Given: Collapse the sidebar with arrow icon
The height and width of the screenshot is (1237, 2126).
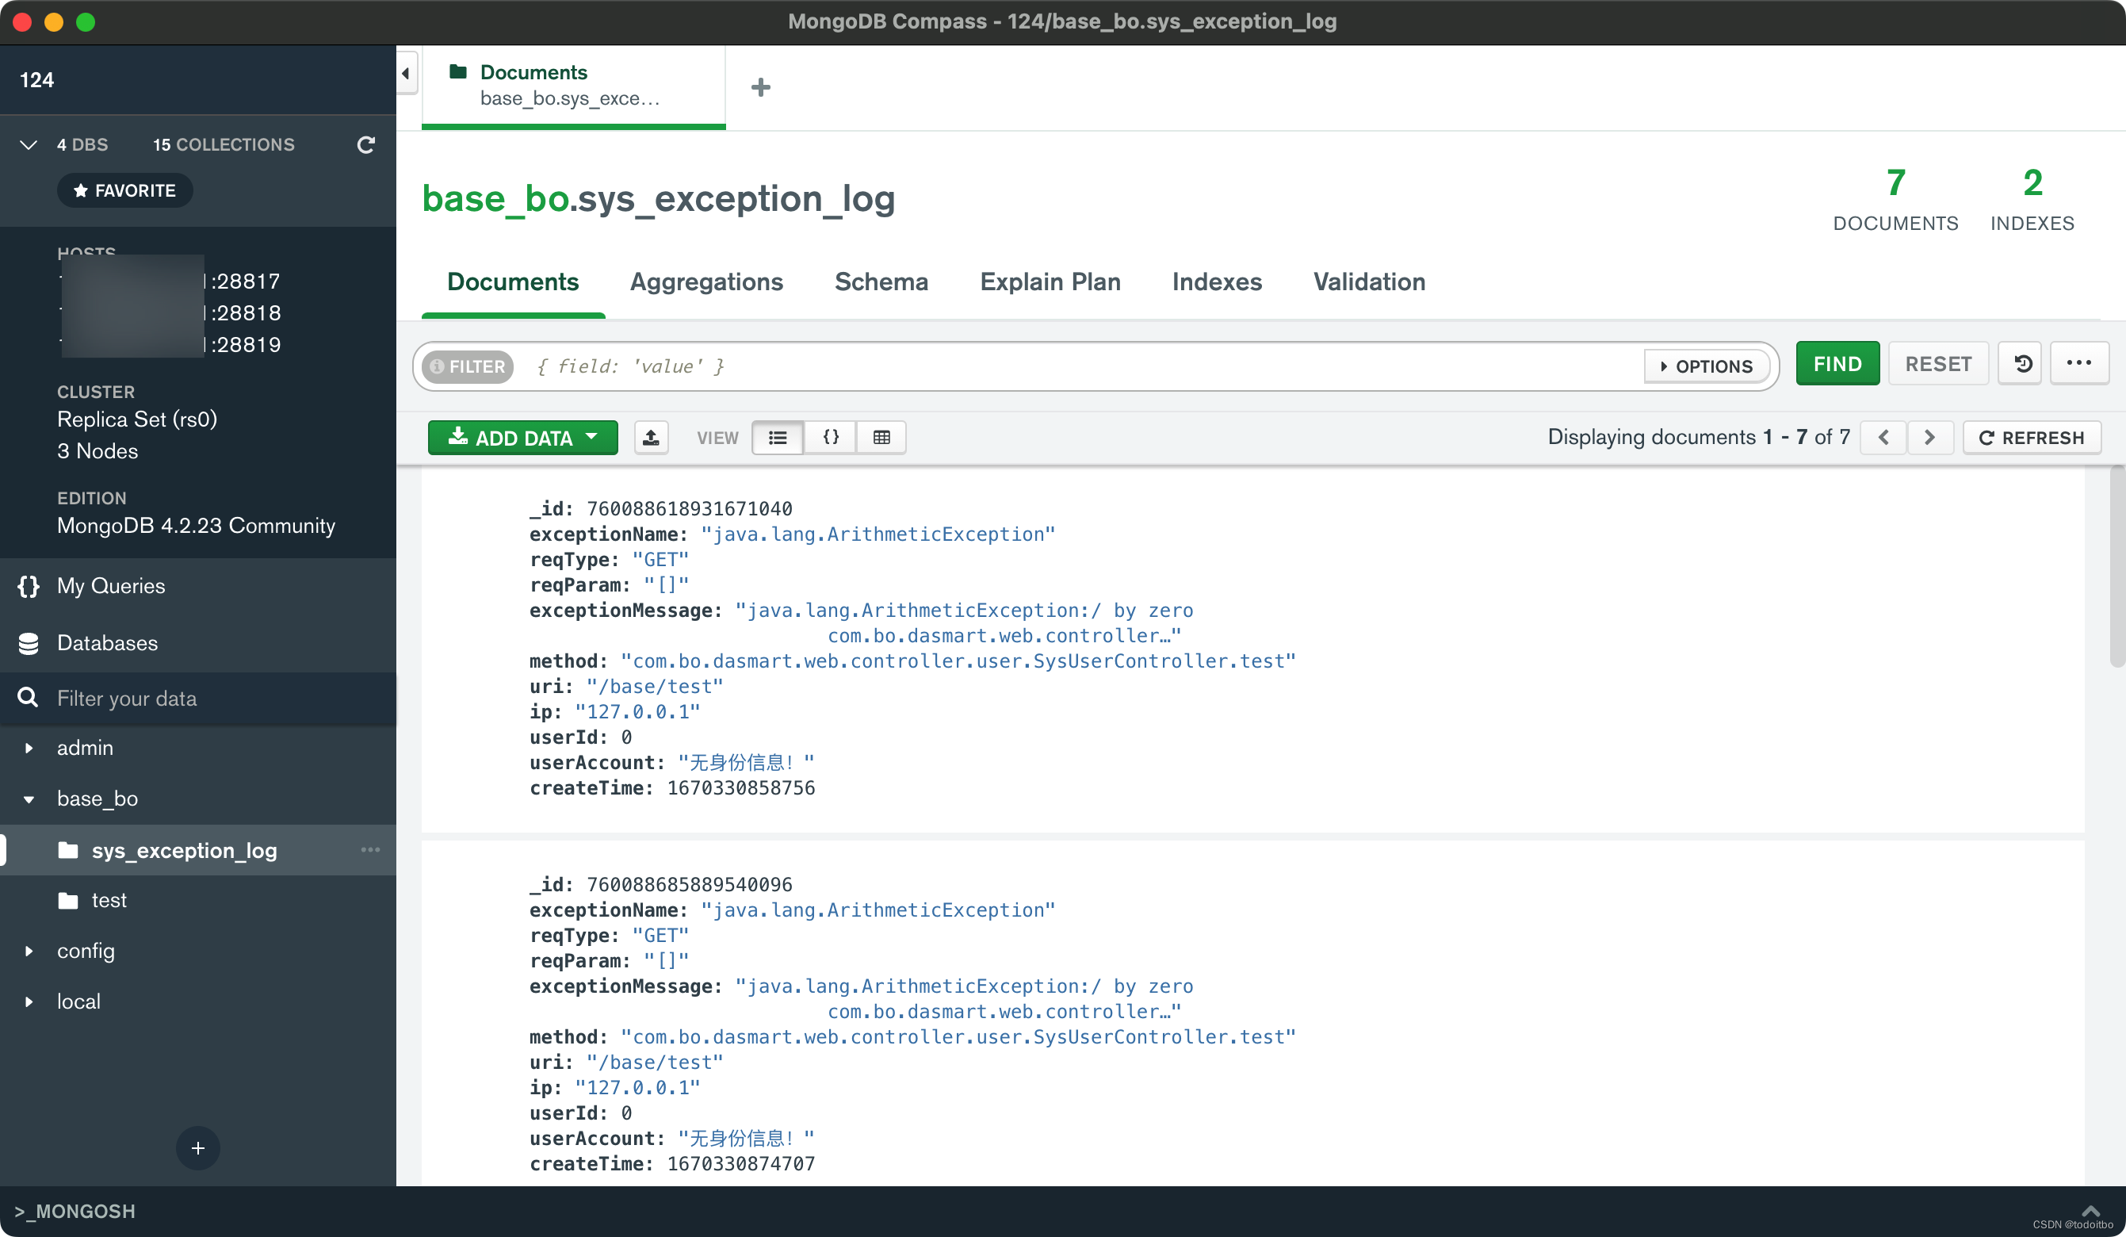Looking at the screenshot, I should point(406,74).
